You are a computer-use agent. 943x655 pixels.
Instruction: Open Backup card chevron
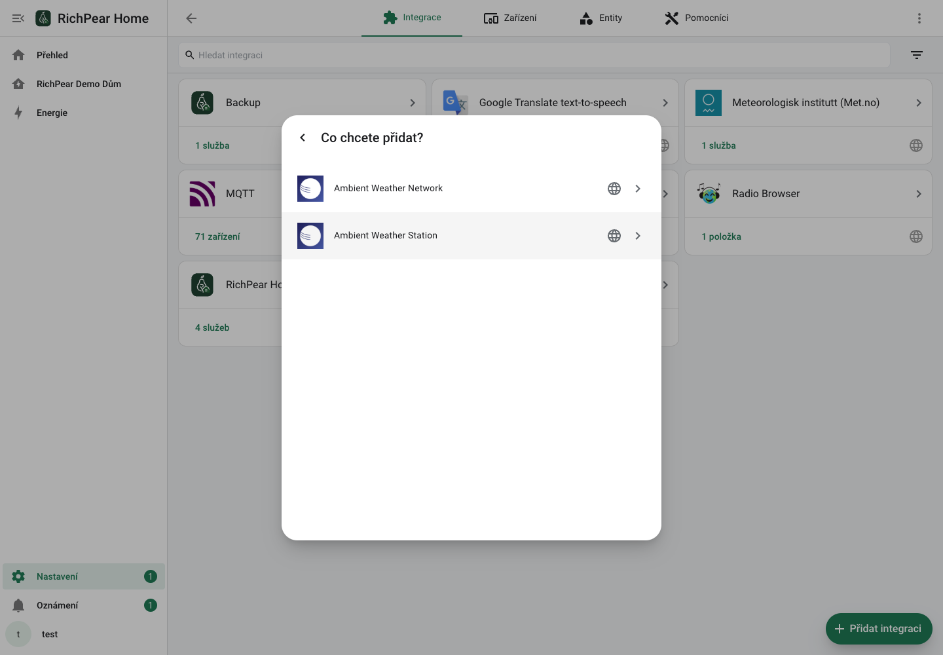point(413,103)
